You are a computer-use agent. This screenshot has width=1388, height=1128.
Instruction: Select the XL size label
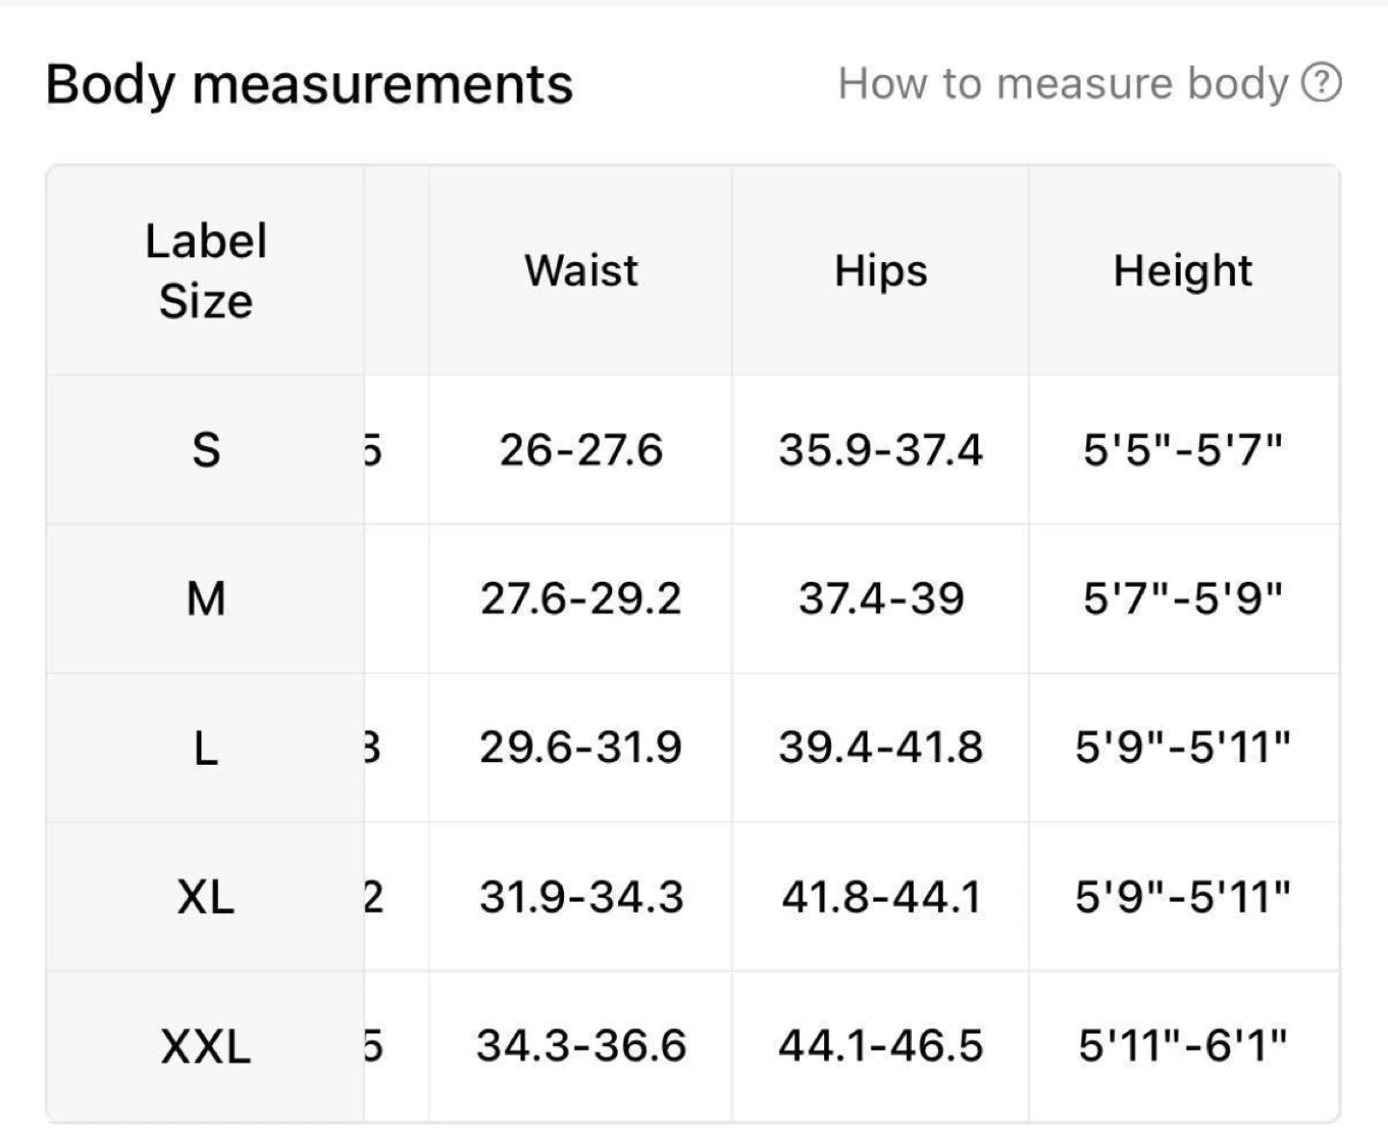[x=205, y=897]
